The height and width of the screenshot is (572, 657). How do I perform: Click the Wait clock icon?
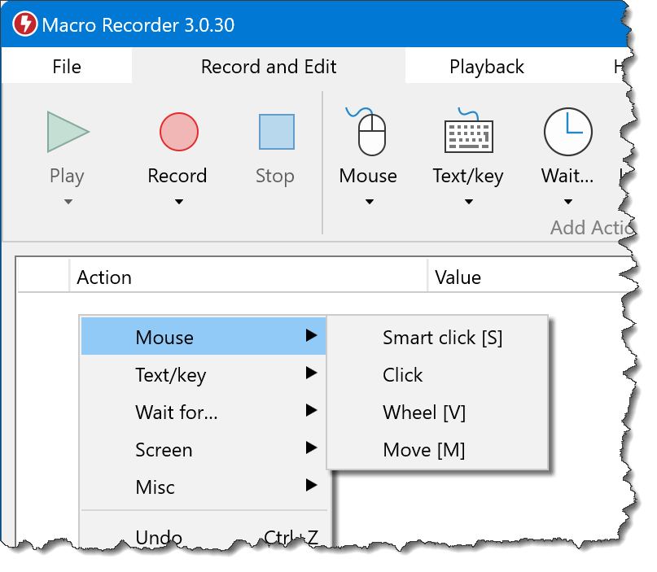coord(567,132)
